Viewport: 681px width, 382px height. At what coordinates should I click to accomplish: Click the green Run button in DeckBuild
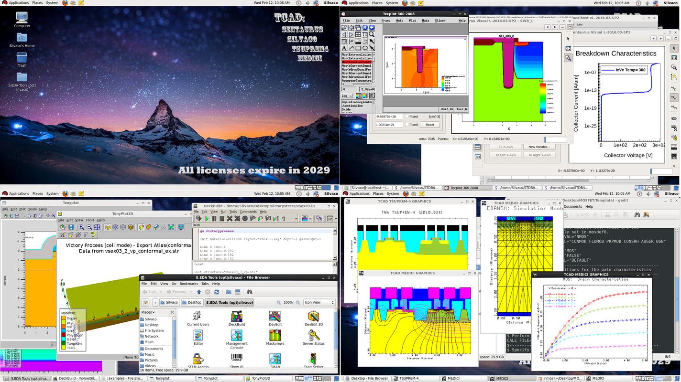click(207, 219)
